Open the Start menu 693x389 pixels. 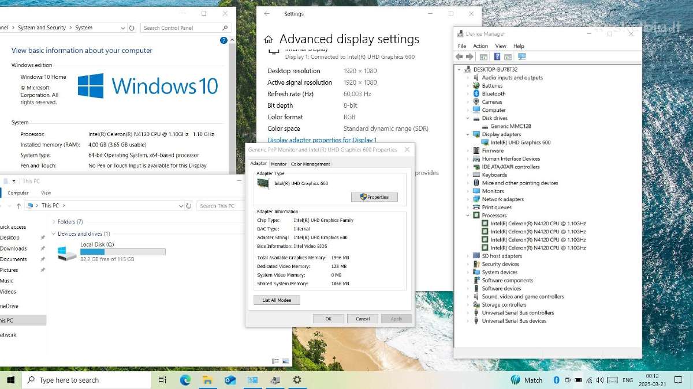pyautogui.click(x=11, y=380)
